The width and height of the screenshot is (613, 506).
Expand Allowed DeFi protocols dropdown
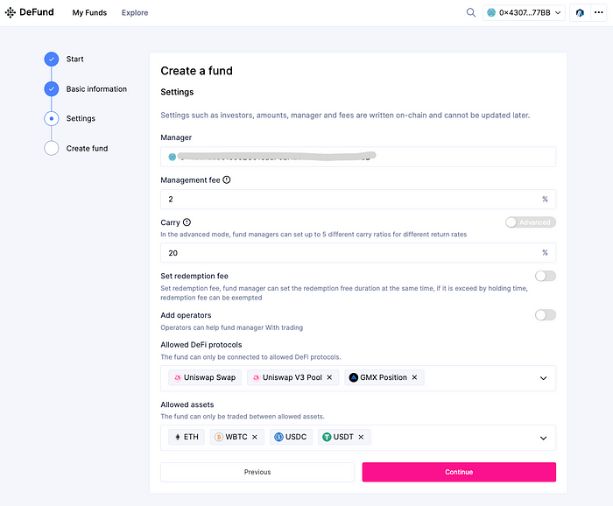pyautogui.click(x=543, y=378)
